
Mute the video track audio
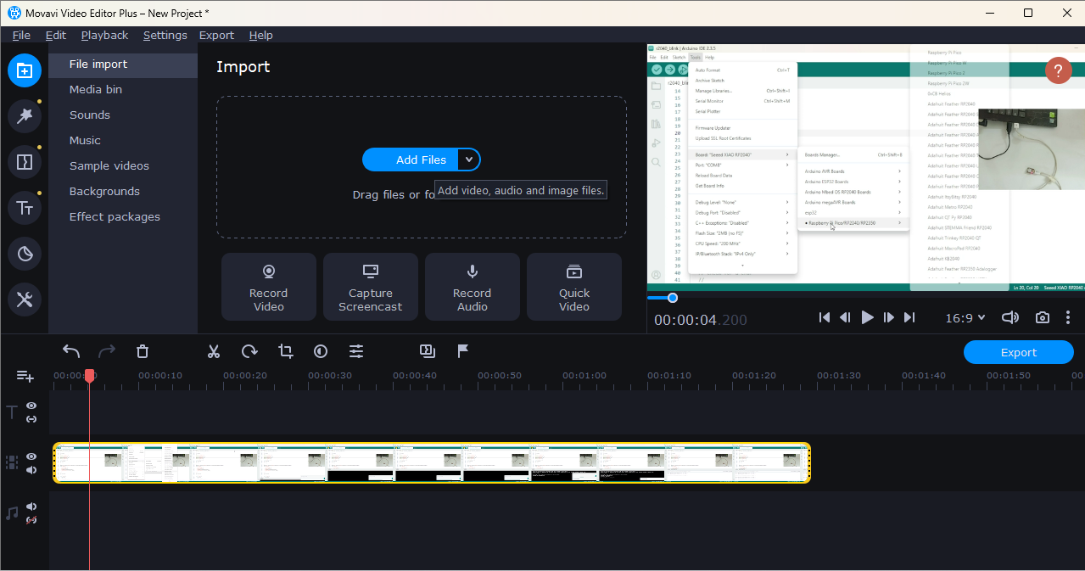31,470
